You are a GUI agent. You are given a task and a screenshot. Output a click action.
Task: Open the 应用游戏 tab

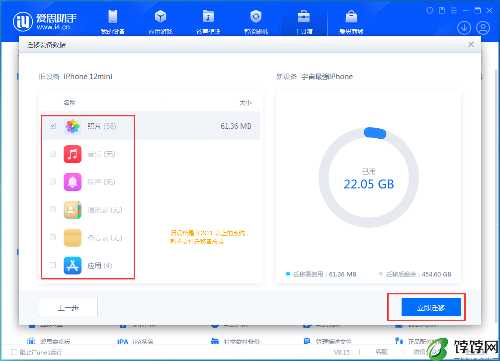click(161, 22)
